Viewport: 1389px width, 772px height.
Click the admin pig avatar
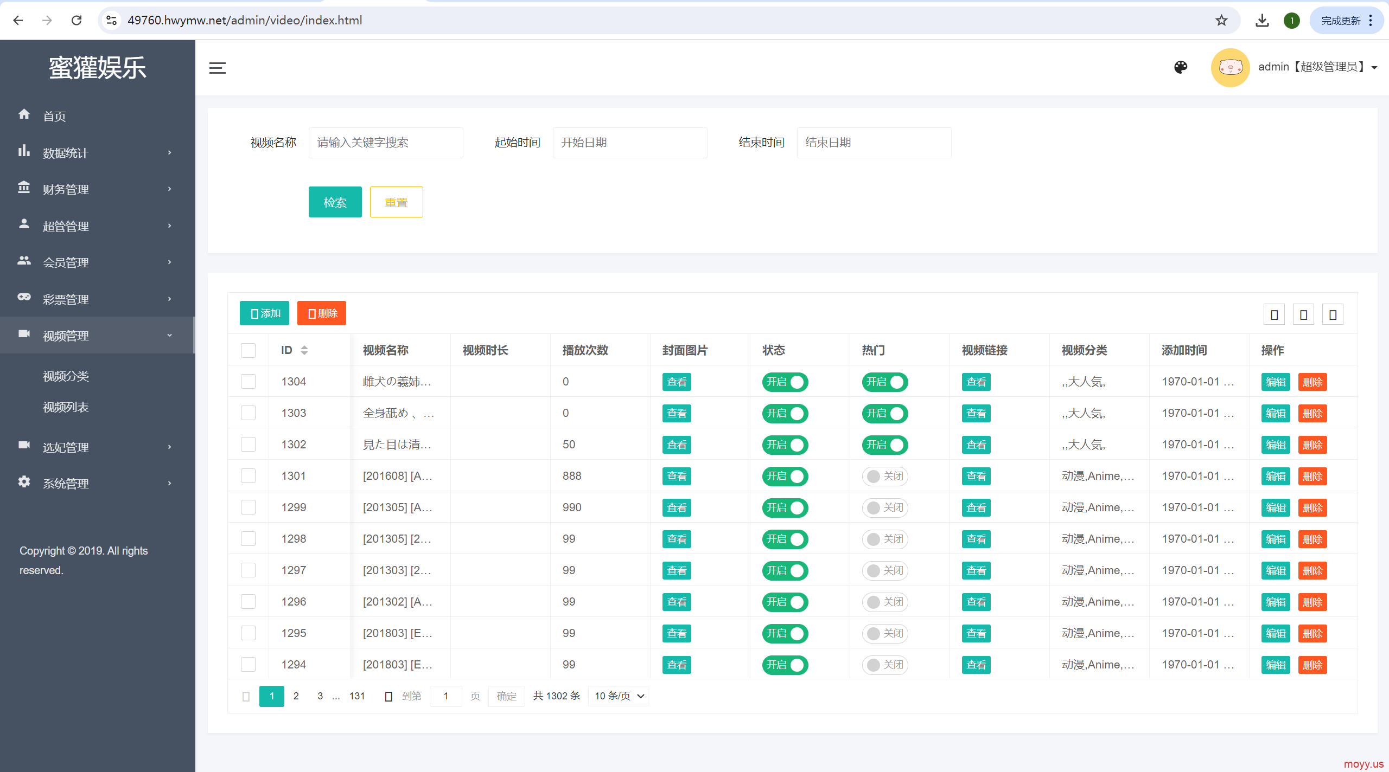coord(1231,67)
